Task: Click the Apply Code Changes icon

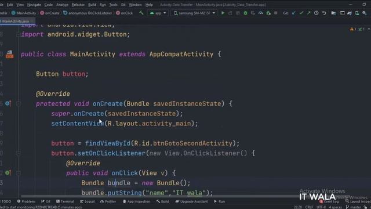Action: 238,13
